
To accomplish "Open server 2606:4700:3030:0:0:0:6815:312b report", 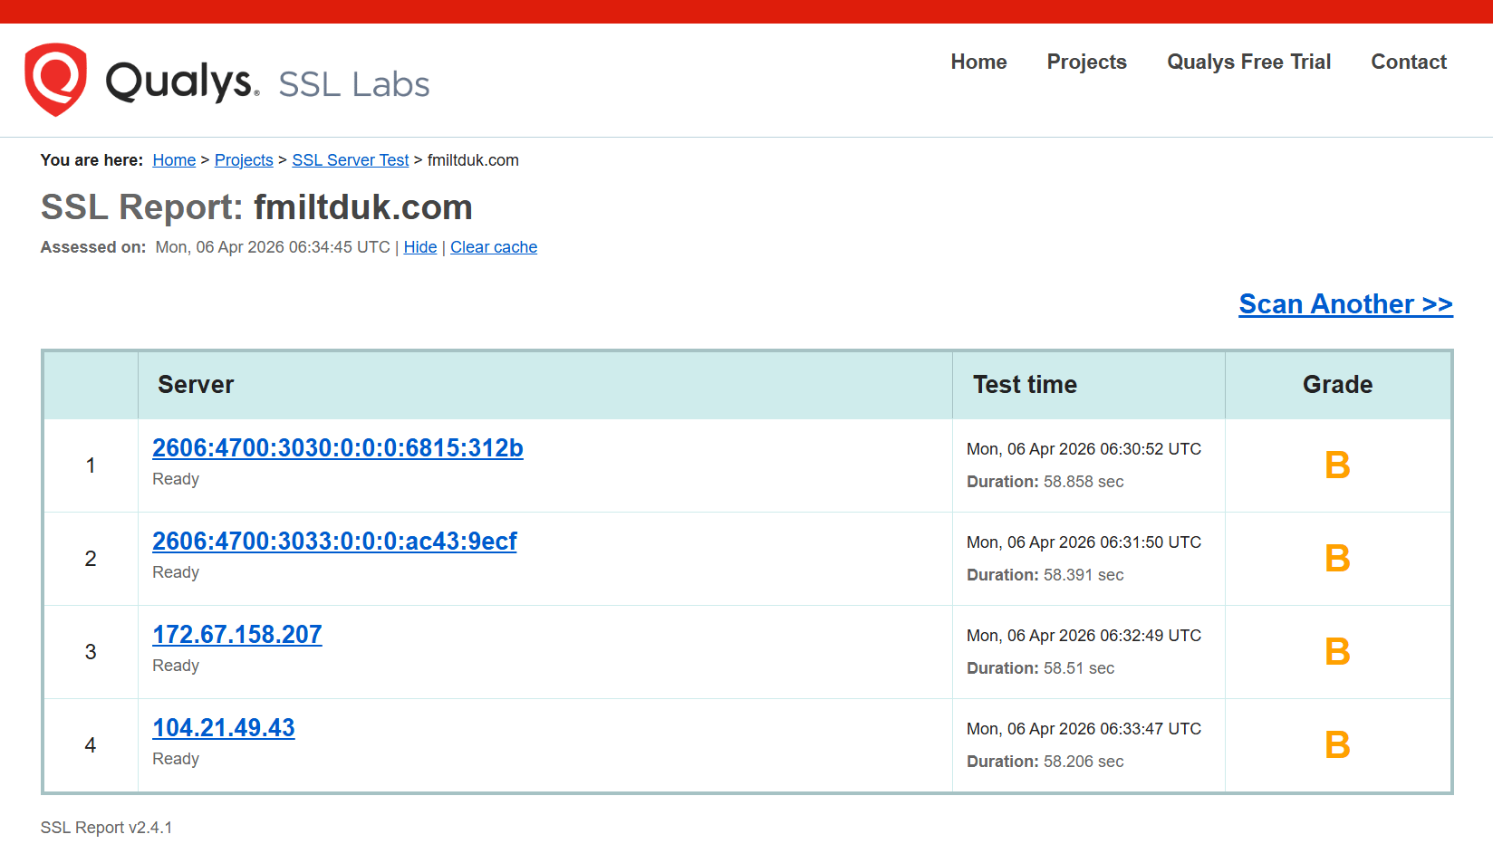I will tap(338, 448).
